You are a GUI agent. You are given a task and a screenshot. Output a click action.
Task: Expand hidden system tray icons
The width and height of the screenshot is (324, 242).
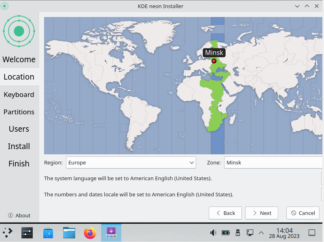tap(261, 233)
